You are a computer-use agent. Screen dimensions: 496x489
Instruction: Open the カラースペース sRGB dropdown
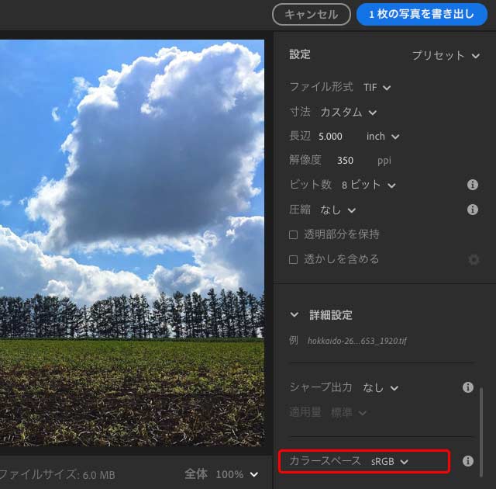(389, 461)
